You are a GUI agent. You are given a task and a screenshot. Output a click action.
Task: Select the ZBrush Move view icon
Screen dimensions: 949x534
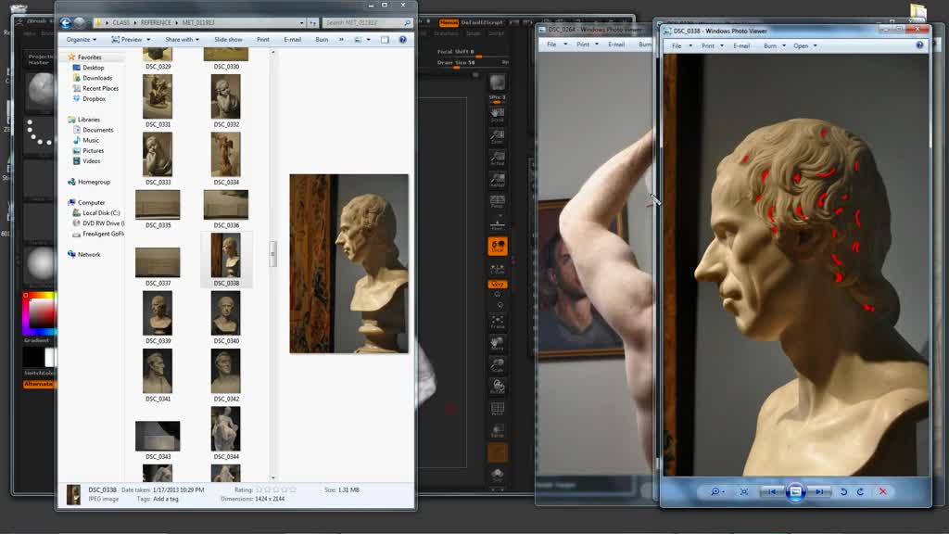[498, 343]
